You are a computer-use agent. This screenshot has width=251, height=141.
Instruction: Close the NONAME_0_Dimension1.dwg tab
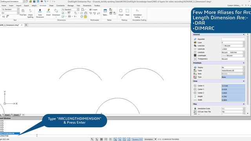pyautogui.click(x=22, y=25)
